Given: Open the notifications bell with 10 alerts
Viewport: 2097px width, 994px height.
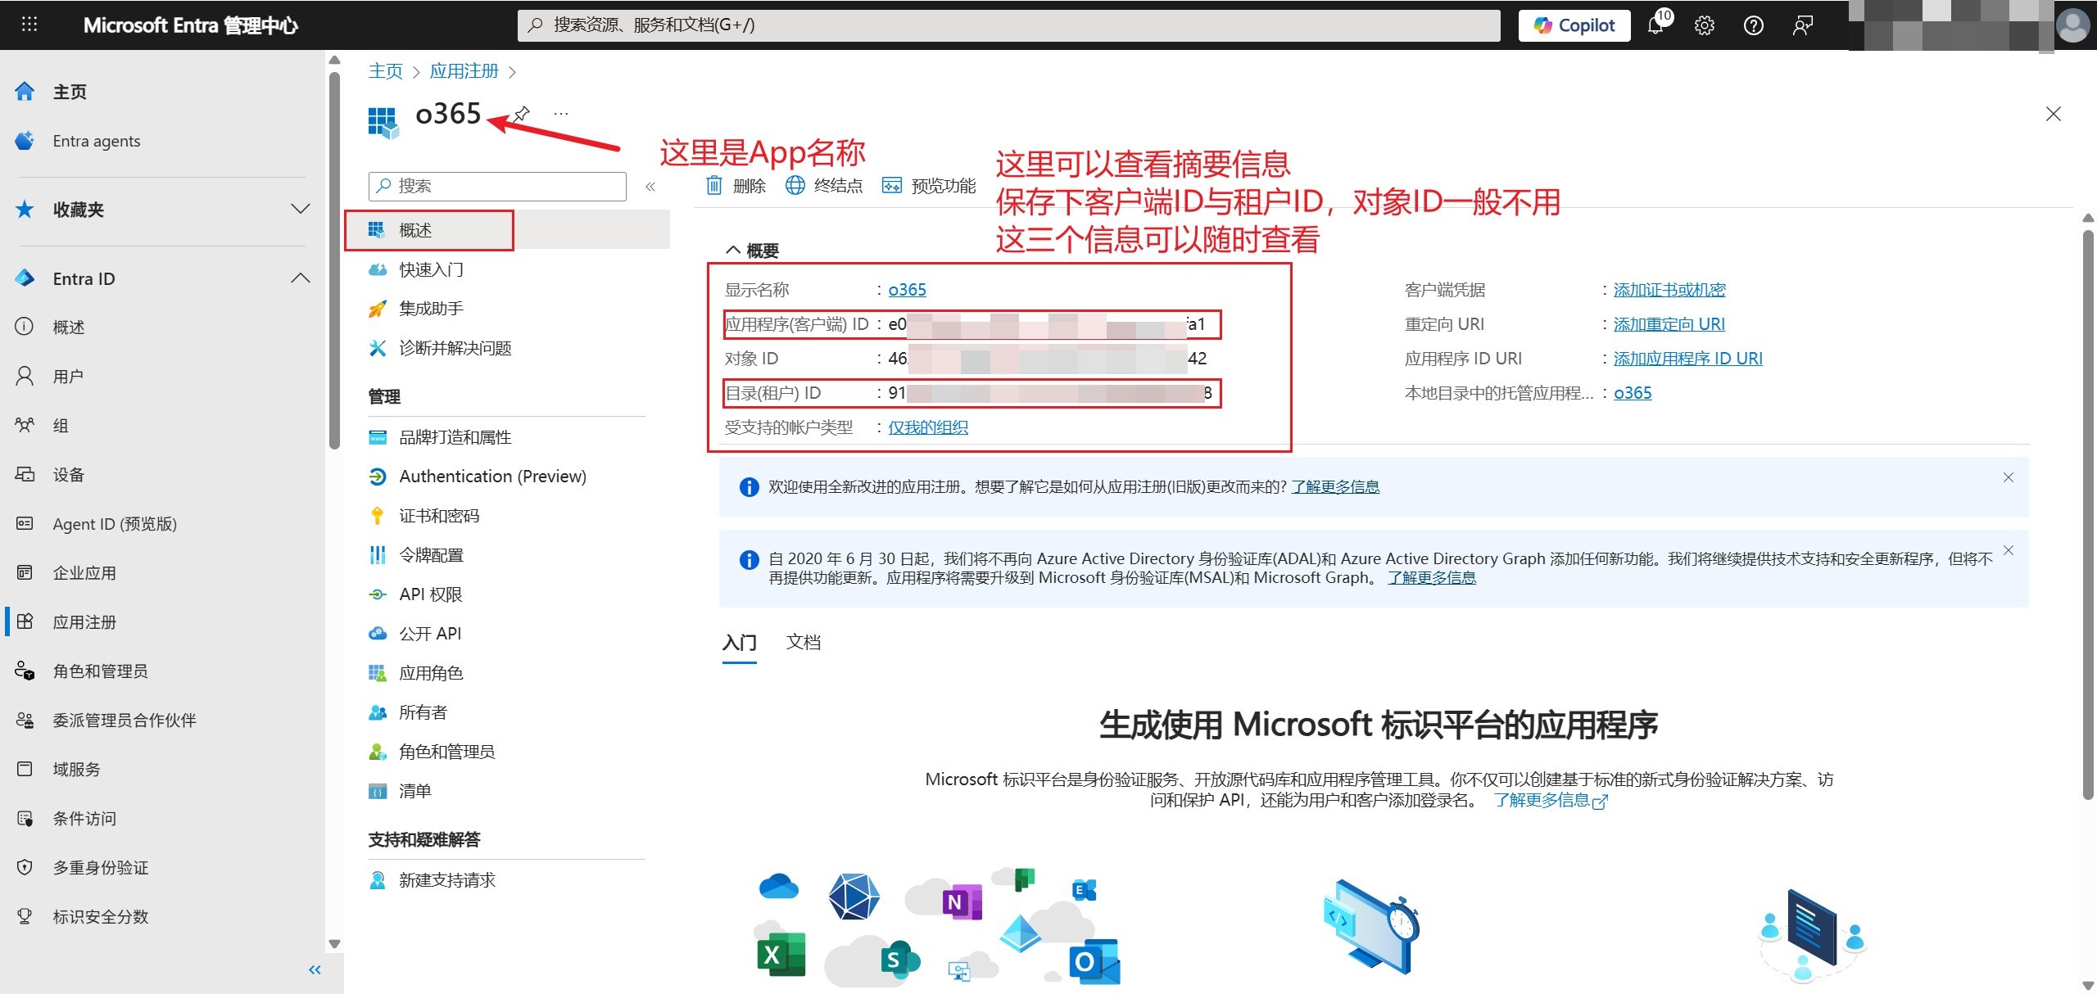Looking at the screenshot, I should 1655,25.
